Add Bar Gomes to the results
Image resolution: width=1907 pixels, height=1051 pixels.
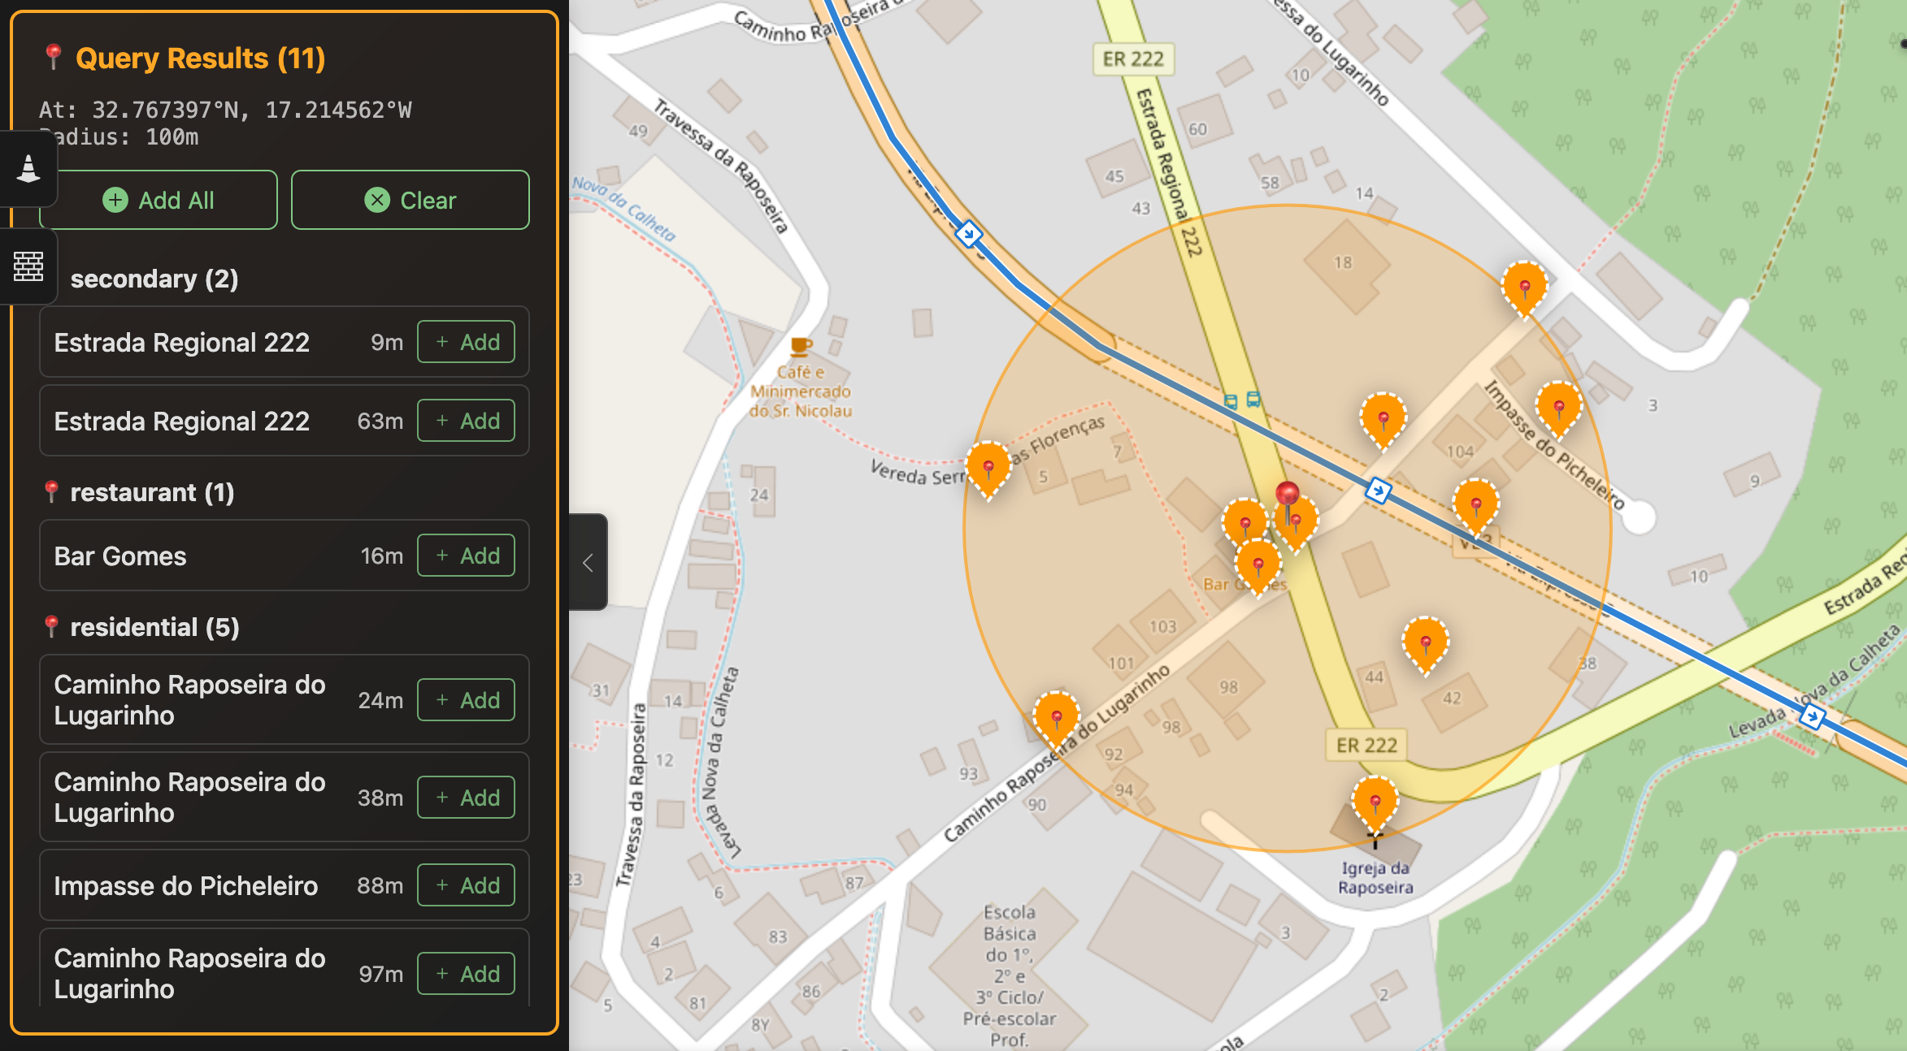(x=466, y=555)
